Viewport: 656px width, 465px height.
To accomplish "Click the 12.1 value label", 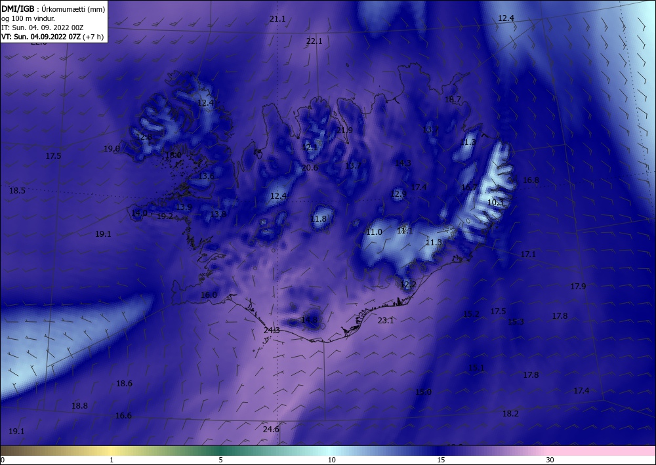I will pos(310,147).
